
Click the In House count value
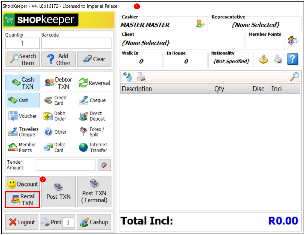coord(186,61)
